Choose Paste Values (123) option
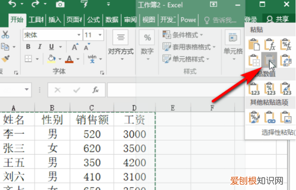This screenshot has width=296, height=190. pos(254,89)
